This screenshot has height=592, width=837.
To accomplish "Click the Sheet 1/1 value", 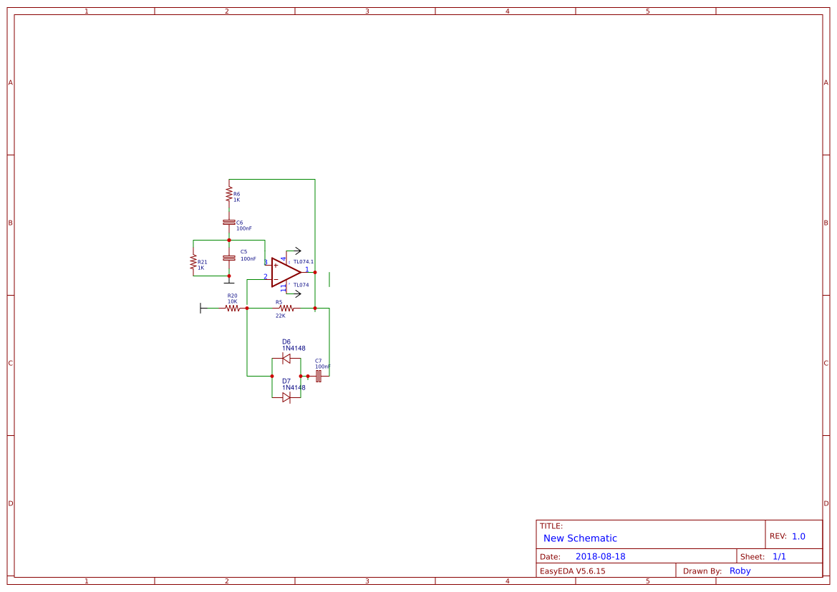I will click(780, 555).
